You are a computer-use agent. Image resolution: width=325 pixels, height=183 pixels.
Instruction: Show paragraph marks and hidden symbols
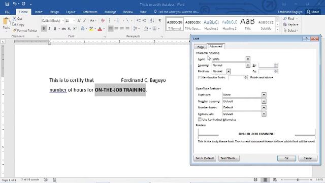point(160,21)
